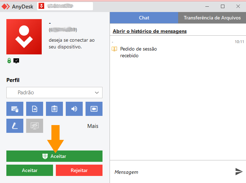Expand the Mais options
Screen dimensions: 246x183
[x=93, y=126]
